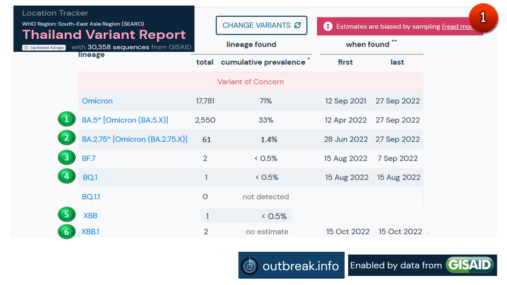Click the red circle badge numbered 1
This screenshot has height=285, width=507.
(483, 18)
